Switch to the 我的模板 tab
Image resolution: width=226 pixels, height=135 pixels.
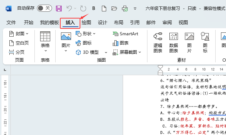tap(50, 22)
